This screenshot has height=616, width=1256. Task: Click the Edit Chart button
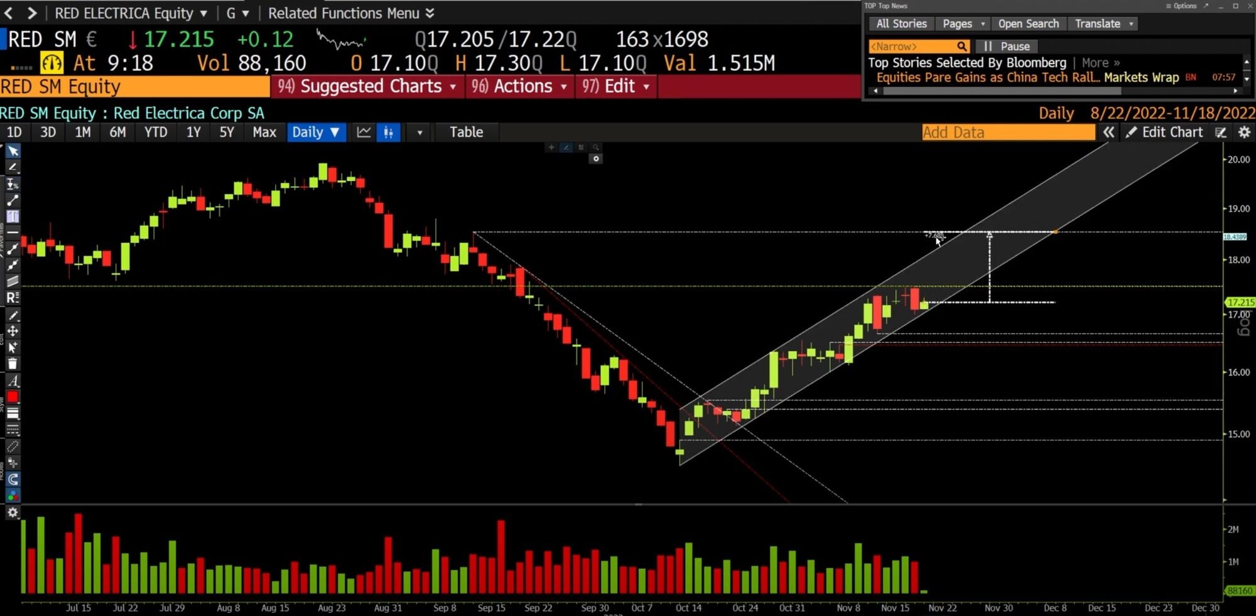1164,132
